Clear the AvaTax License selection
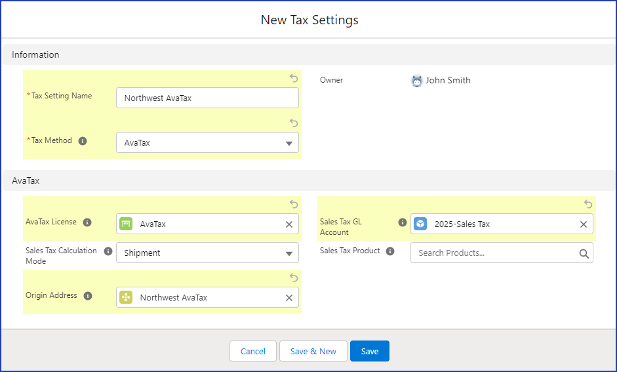Screen dimensions: 617x372 (x=289, y=224)
